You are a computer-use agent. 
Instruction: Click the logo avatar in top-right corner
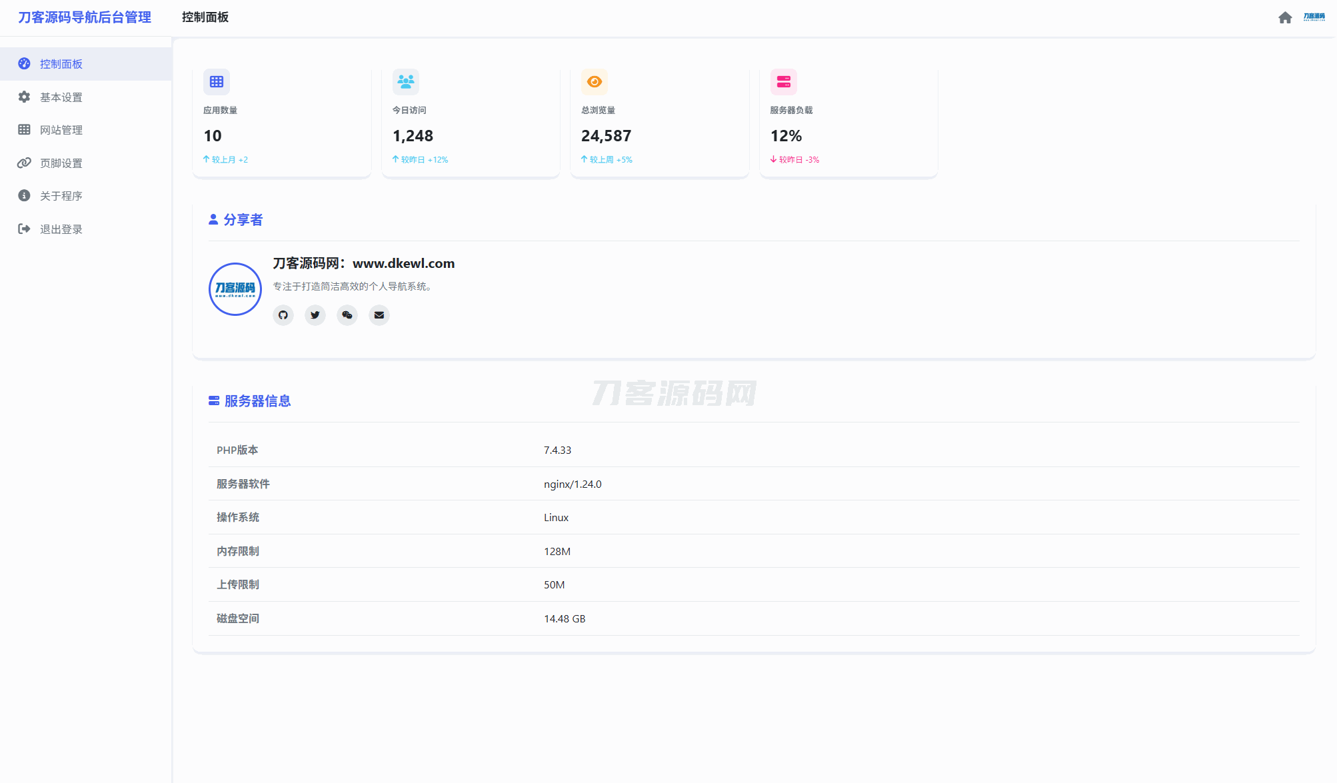tap(1314, 17)
